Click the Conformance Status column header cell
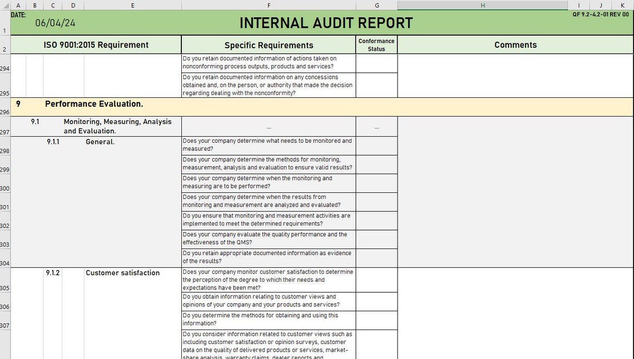This screenshot has height=359, width=634. click(x=377, y=44)
